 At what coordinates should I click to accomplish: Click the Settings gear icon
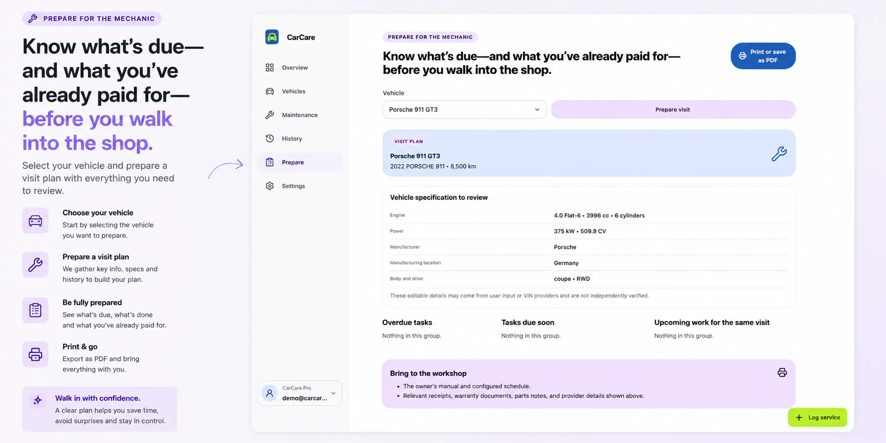pyautogui.click(x=270, y=186)
